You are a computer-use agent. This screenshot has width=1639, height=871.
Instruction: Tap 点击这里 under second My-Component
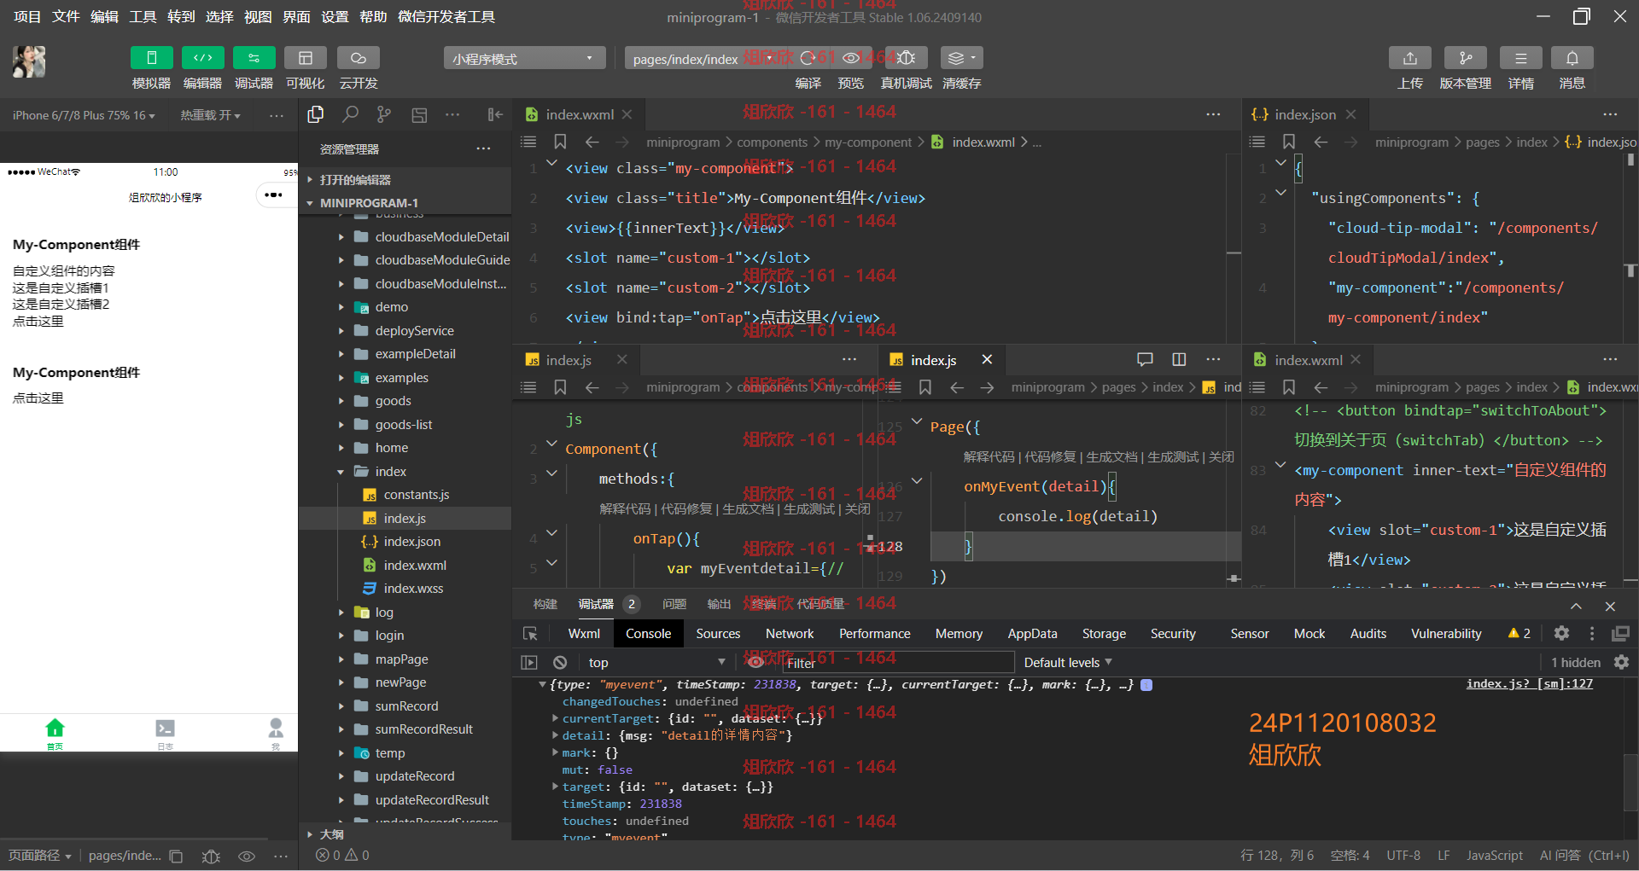[38, 398]
